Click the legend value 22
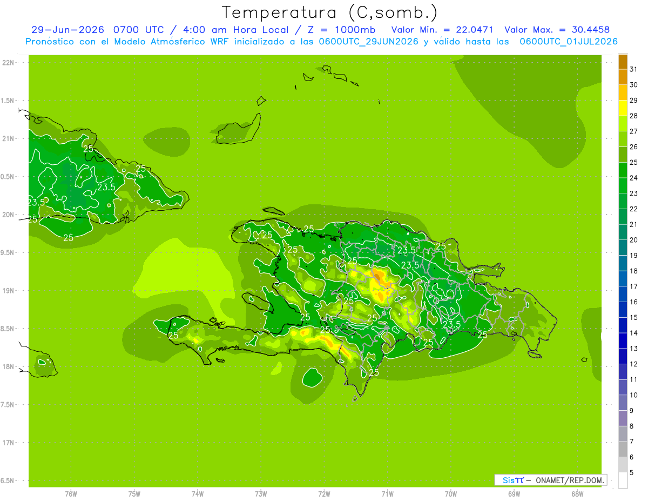Screen dimensions: 648x501 [634, 209]
